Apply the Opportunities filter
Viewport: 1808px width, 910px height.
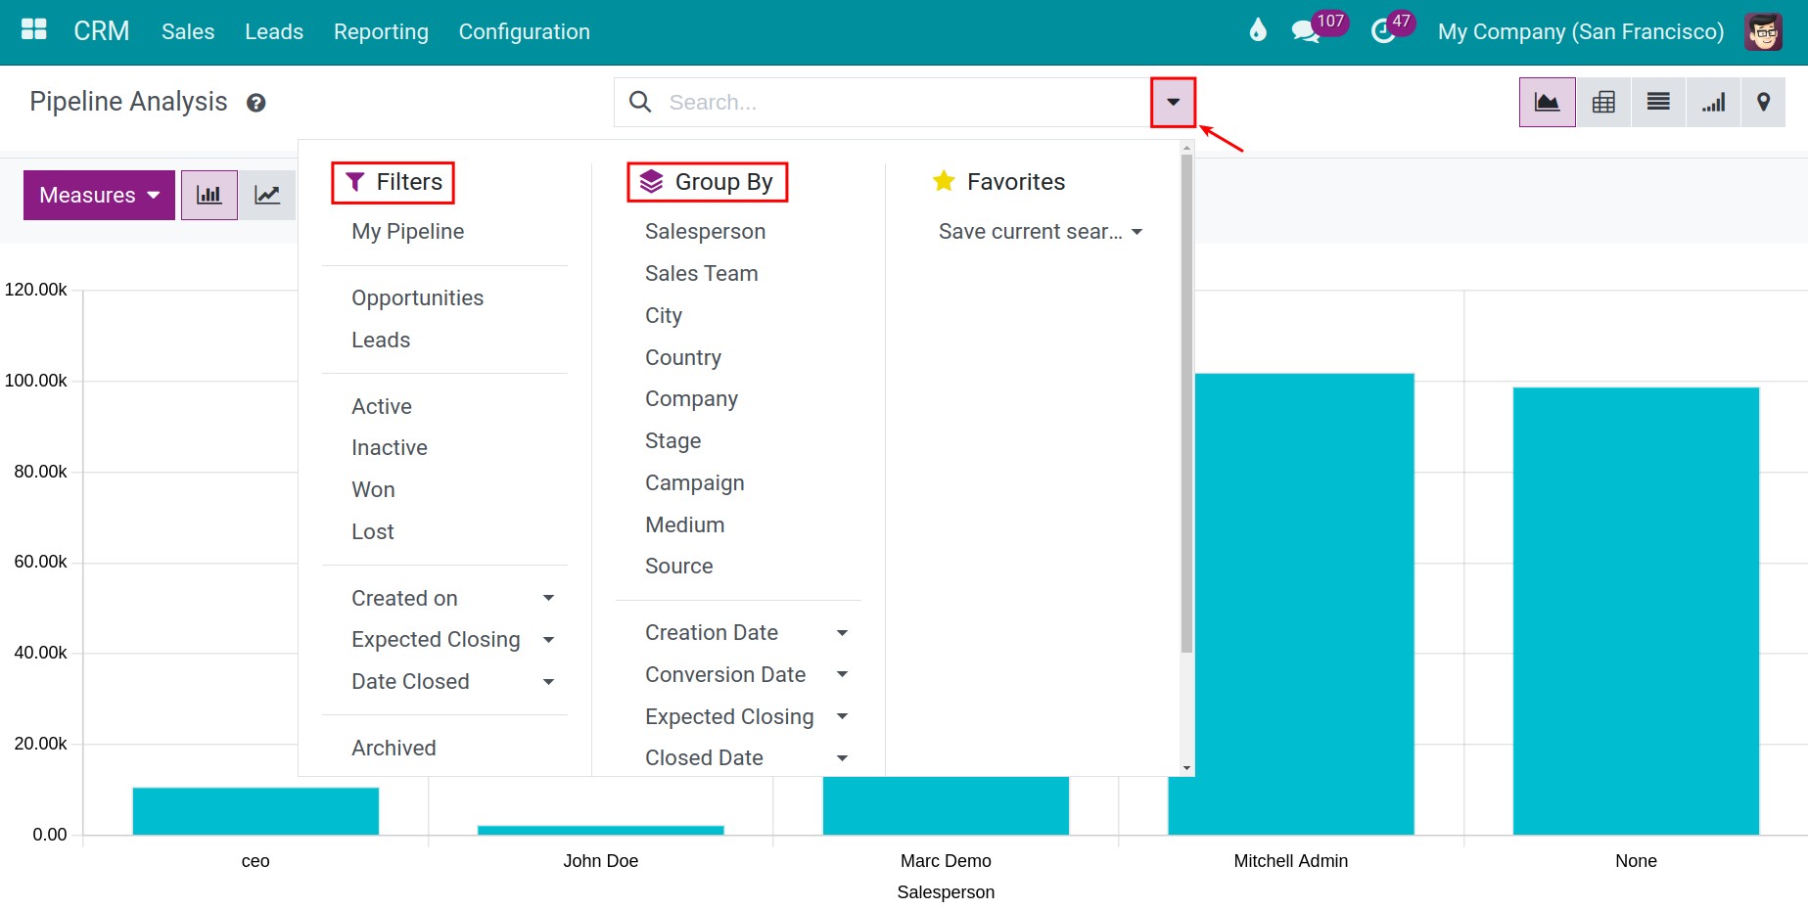click(x=417, y=298)
